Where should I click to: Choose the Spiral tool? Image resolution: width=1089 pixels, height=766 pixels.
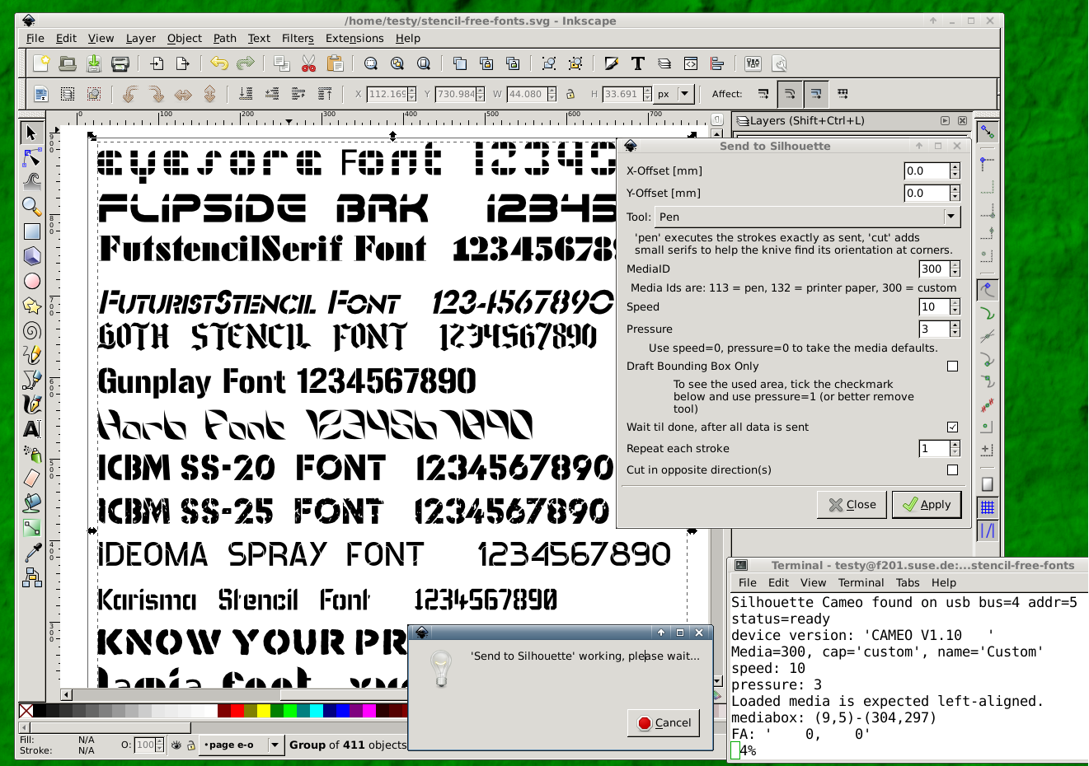tap(31, 330)
